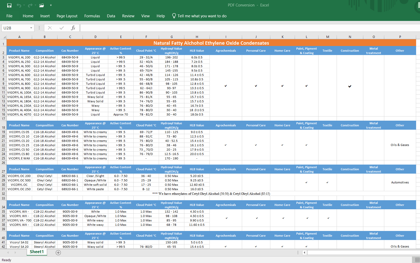
Task: Click the previous sheet navigation arrow
Action: (x=8, y=252)
